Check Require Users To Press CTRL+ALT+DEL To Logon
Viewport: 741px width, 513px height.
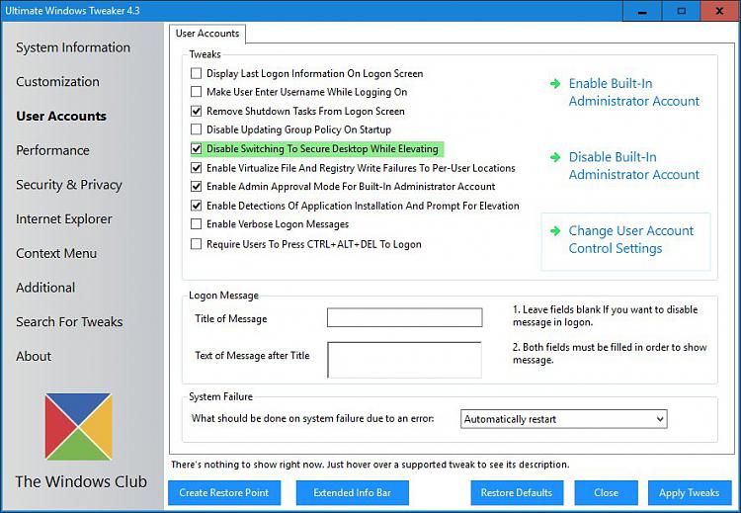(197, 244)
